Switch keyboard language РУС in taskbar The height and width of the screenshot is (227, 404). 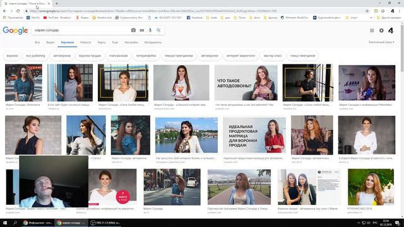tap(375, 223)
